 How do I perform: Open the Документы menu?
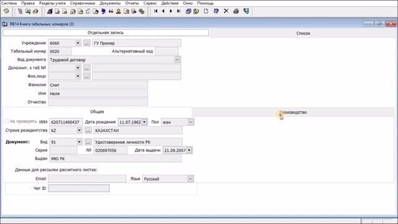(x=110, y=3)
